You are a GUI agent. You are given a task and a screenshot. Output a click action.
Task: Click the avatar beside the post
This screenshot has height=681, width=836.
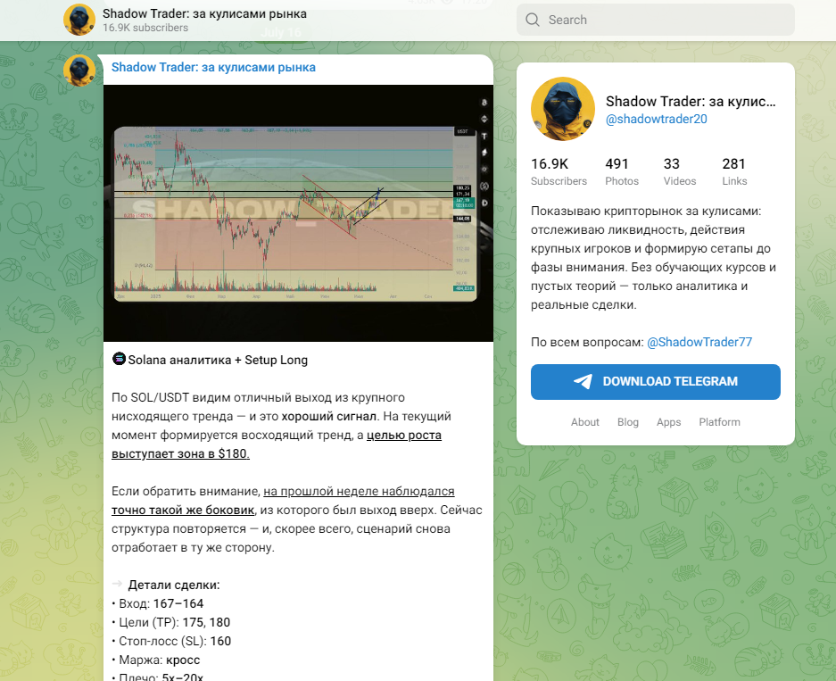point(79,70)
